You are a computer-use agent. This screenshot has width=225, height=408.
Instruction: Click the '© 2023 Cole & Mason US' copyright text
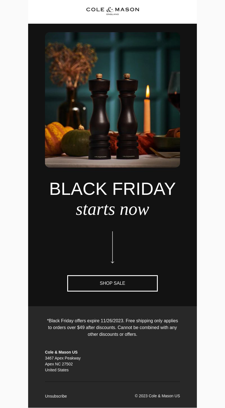click(157, 396)
